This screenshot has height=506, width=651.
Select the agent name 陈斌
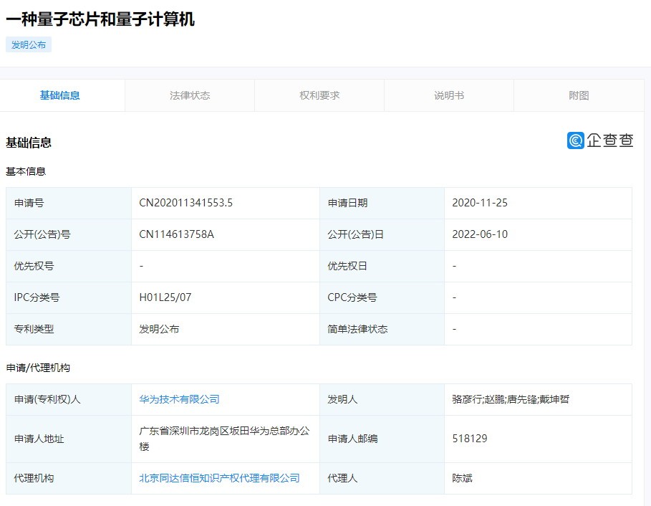(460, 477)
